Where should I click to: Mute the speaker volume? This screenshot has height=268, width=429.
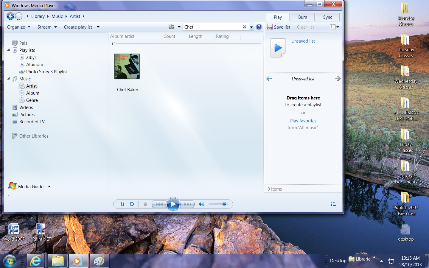pos(202,204)
